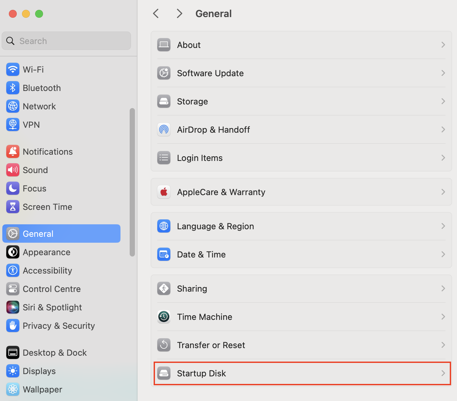Go forward with the forward arrow

(x=179, y=13)
